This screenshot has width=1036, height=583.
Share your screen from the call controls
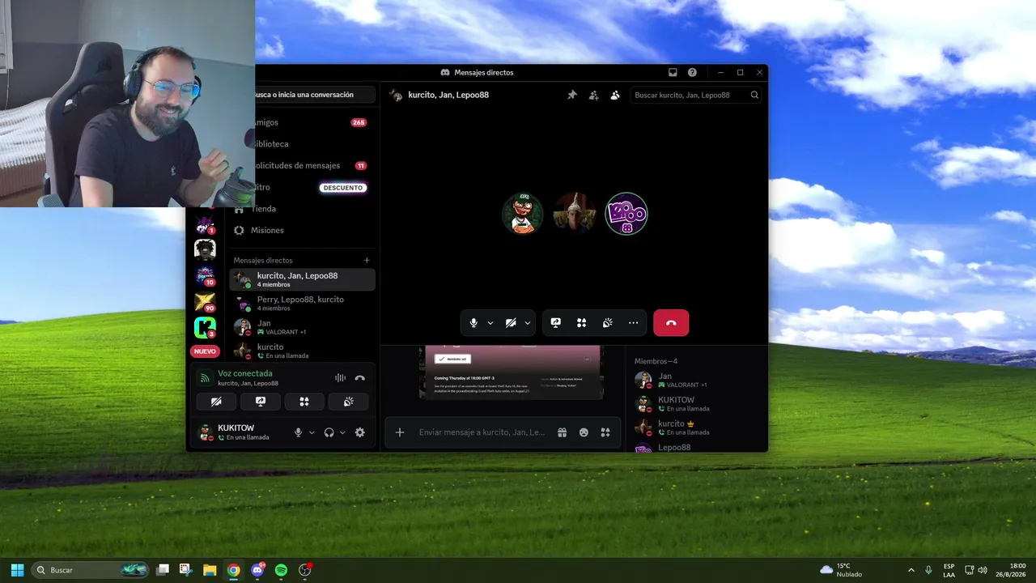pyautogui.click(x=556, y=322)
